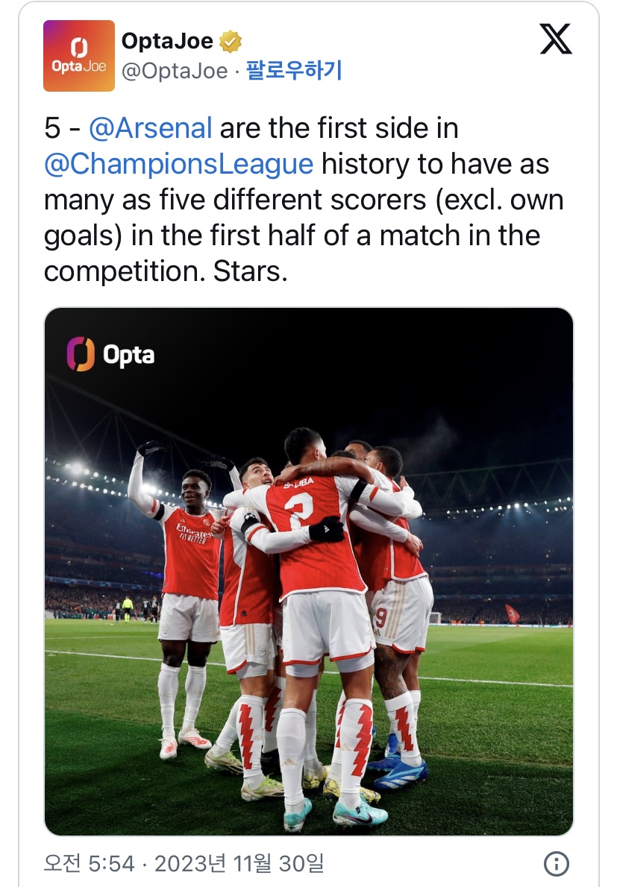This screenshot has height=887, width=617.
Task: Click the OptaJoe display name
Action: 168,41
